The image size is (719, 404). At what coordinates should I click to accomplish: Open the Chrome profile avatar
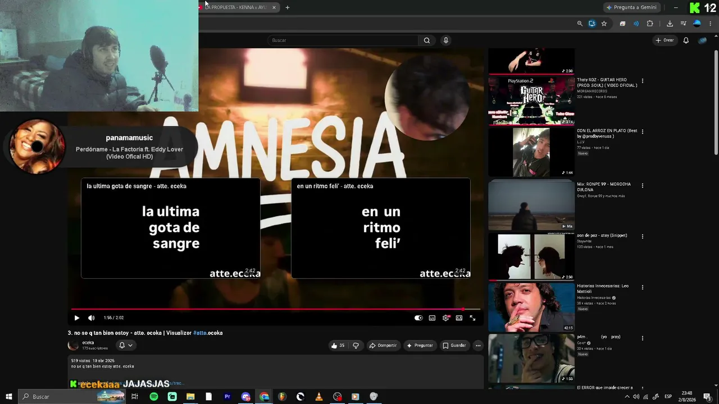point(697,24)
